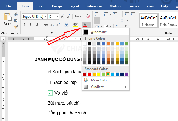Expand the Gradient submenu
The height and width of the screenshot is (121, 178).
point(105,87)
